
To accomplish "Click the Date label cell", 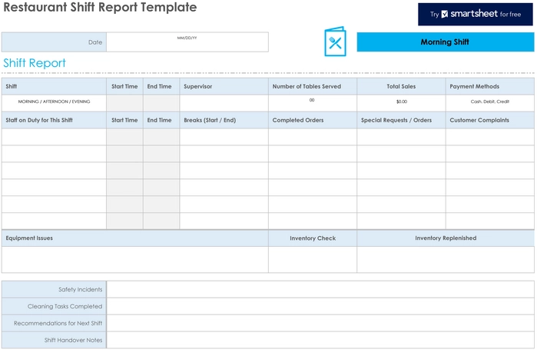I will [x=54, y=42].
